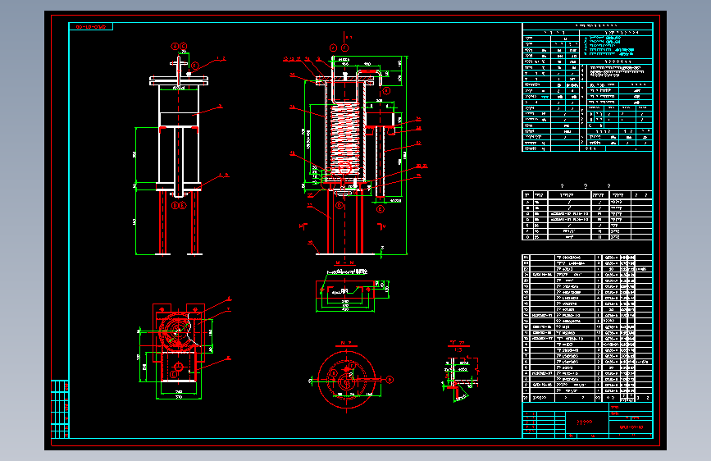Click the bottom header row of parts list
Image resolution: width=711 pixels, height=461 pixels.
coord(587,398)
